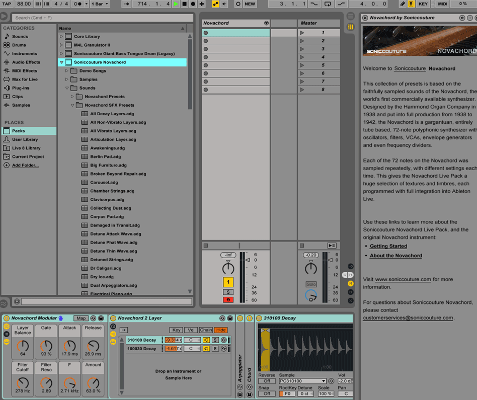The width and height of the screenshot is (477, 400).
Task: Expand the Samples folder under Novachord
Action: coord(67,79)
